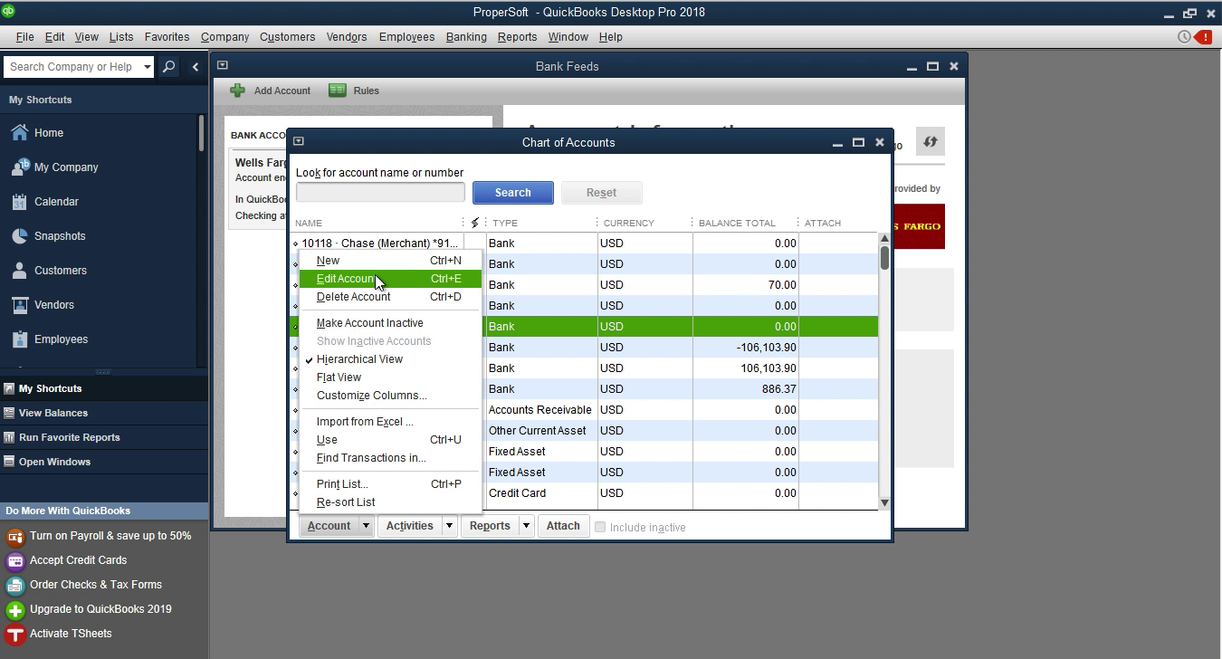Image resolution: width=1222 pixels, height=659 pixels.
Task: Open Employees shortcut in sidebar
Action: click(x=49, y=339)
